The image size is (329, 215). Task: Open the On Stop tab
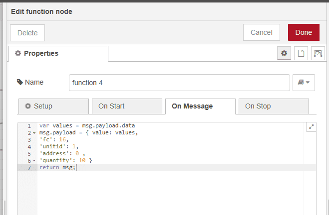coord(274,106)
